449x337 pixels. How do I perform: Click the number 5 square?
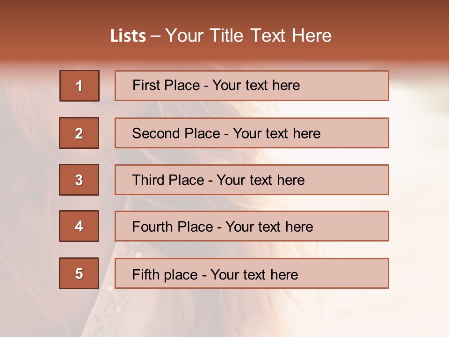coord(79,273)
